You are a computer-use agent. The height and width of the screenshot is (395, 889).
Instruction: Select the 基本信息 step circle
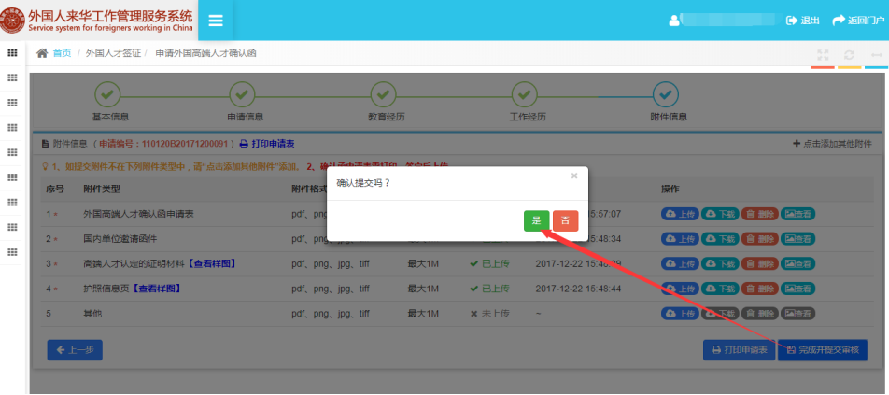108,94
